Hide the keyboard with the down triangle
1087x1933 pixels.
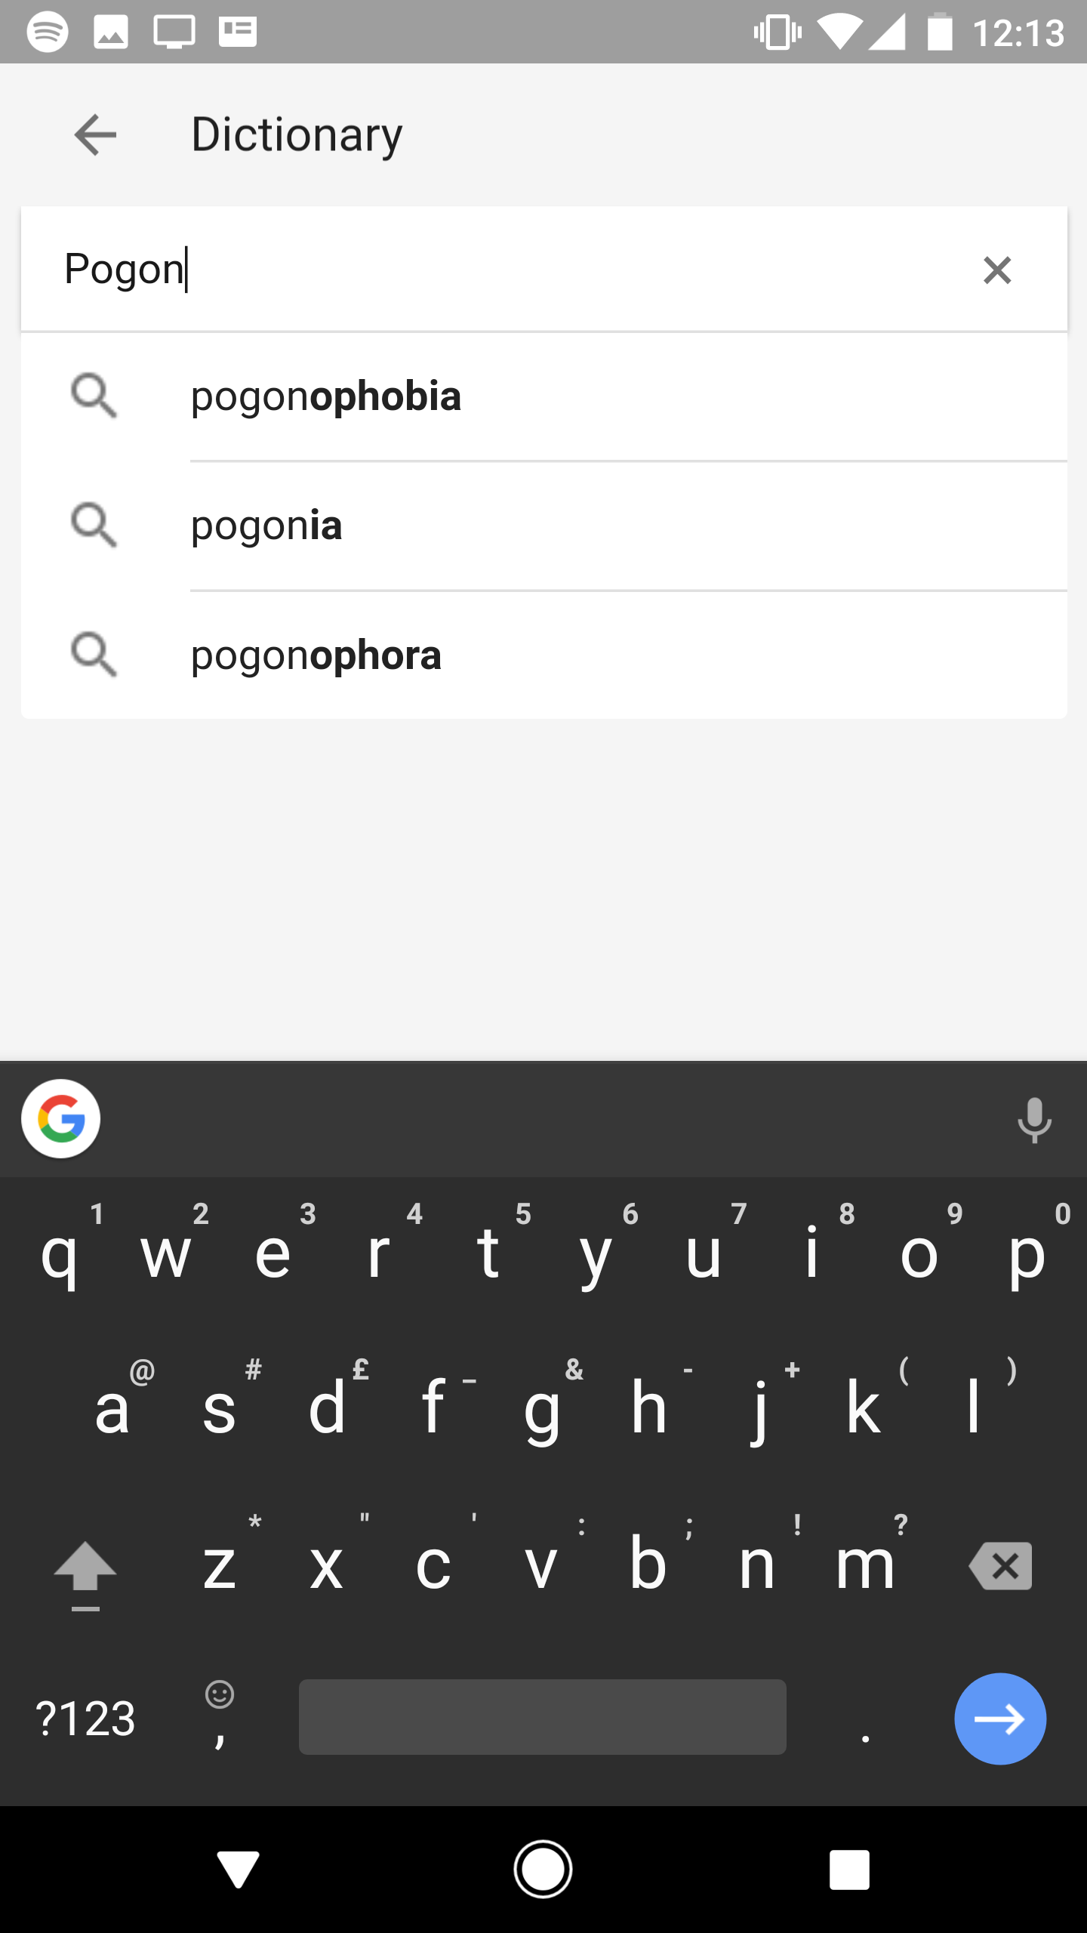pyautogui.click(x=236, y=1868)
